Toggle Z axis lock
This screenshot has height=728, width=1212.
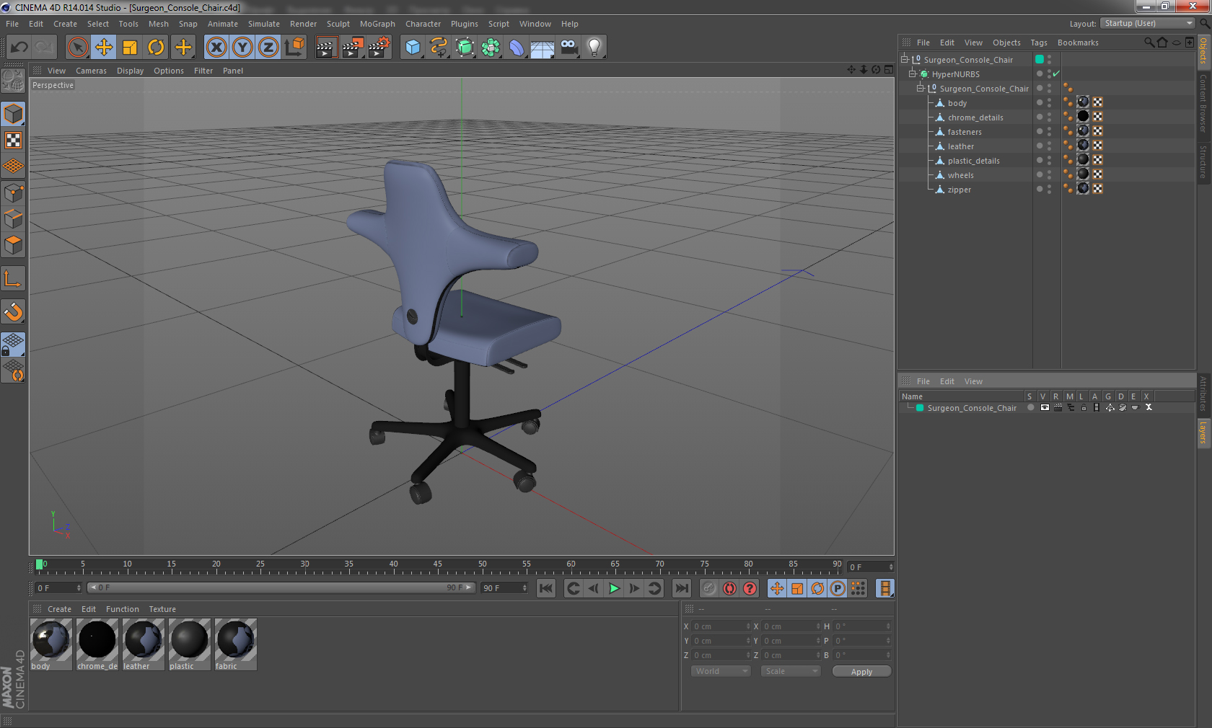(268, 48)
